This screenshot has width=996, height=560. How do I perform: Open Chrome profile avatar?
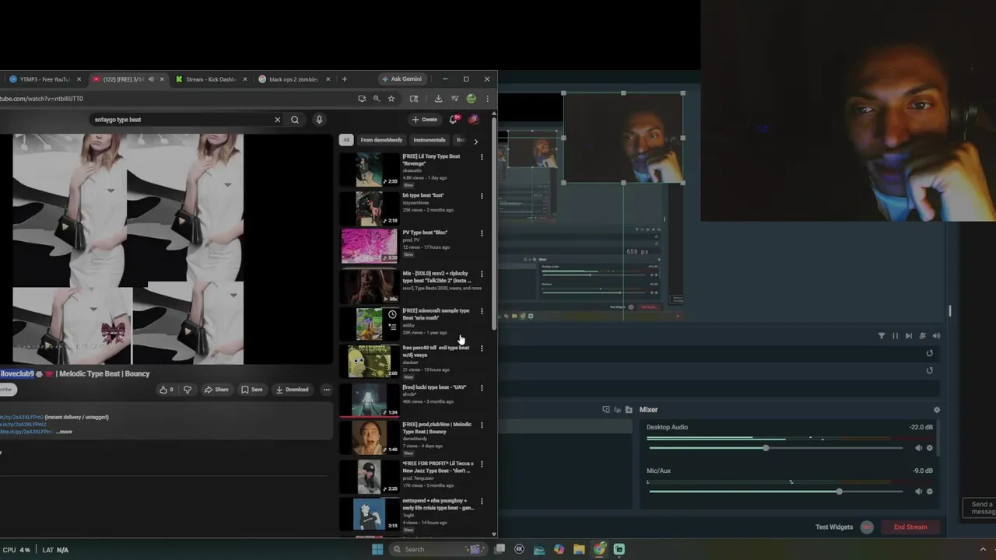click(x=471, y=99)
